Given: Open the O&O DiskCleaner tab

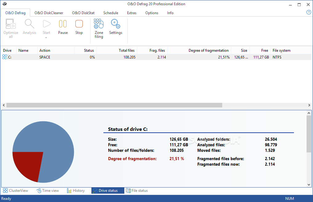Looking at the screenshot, I should click(x=49, y=13).
